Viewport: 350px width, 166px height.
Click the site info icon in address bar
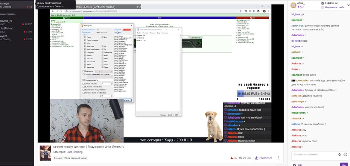(x=67, y=11)
